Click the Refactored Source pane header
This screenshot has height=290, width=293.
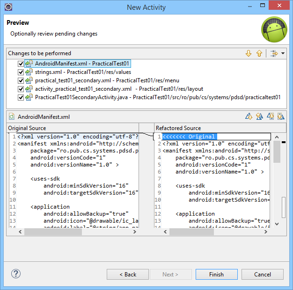(220, 128)
